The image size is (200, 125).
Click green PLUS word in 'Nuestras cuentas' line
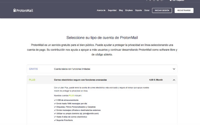click(71, 96)
